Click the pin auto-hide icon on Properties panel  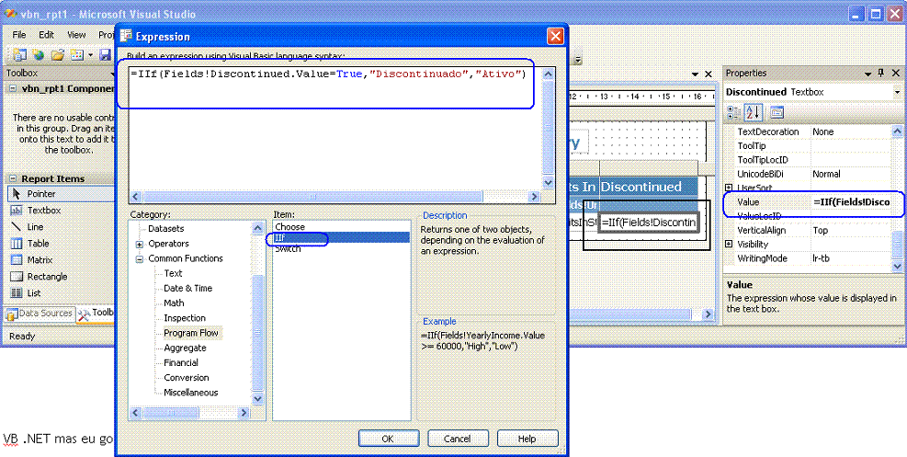tap(881, 74)
